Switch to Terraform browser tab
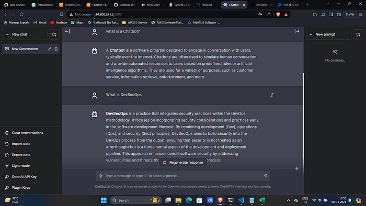The width and height of the screenshot is (366, 206). pos(43,5)
